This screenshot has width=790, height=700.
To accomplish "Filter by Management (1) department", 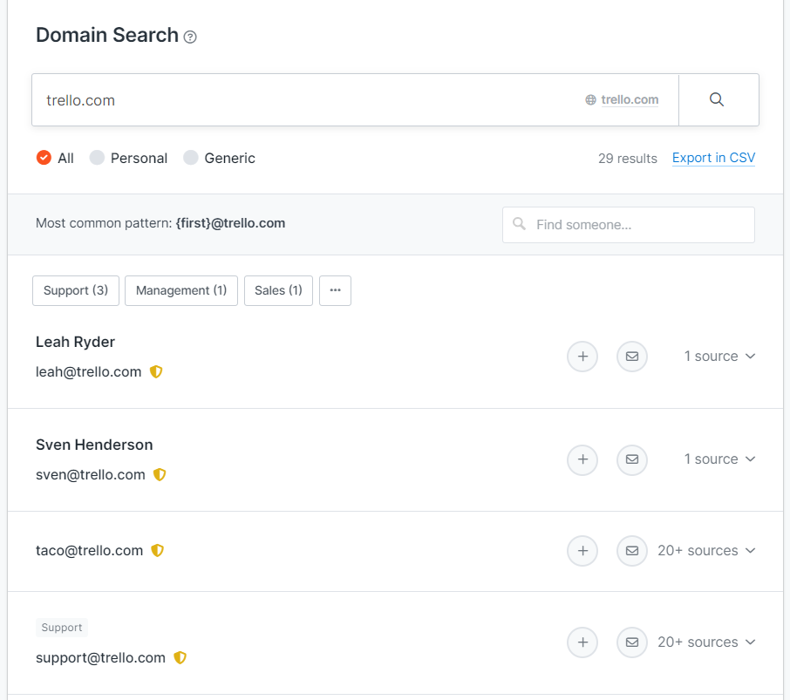I will coord(181,290).
